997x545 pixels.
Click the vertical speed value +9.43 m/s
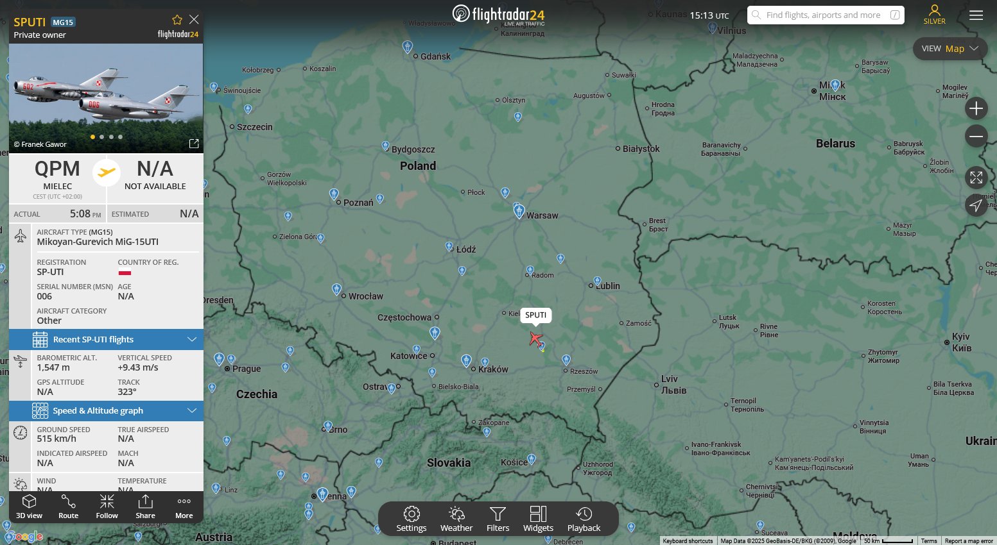coord(138,367)
